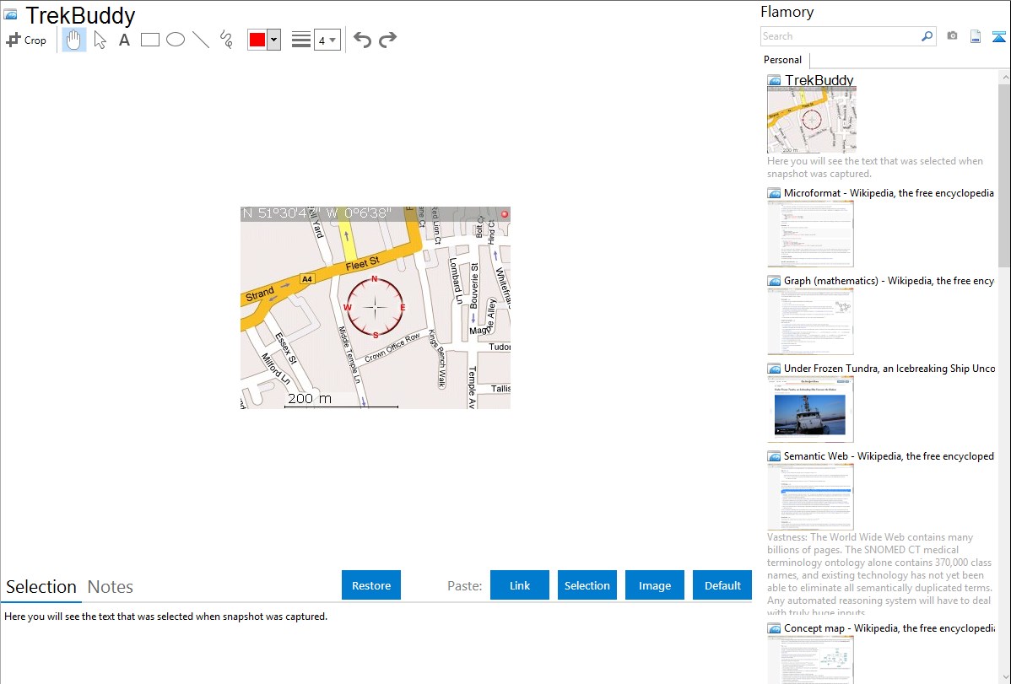
Task: Click the search magnifier icon
Action: click(927, 36)
